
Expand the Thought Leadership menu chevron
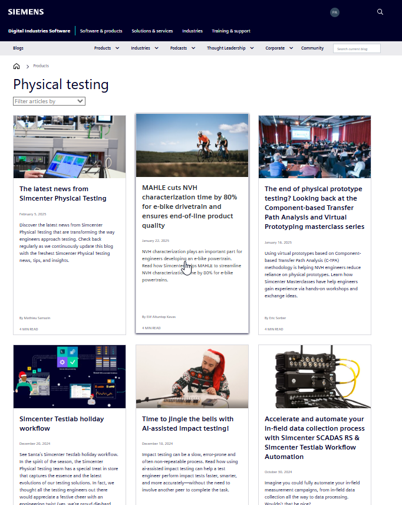point(252,48)
